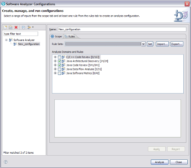Uncheck the Java Code Review checkbox
The height and width of the screenshot is (168, 191).
(x=59, y=65)
